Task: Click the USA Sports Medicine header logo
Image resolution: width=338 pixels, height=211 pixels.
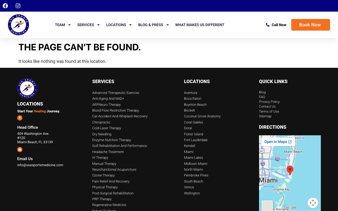Action: click(18, 25)
